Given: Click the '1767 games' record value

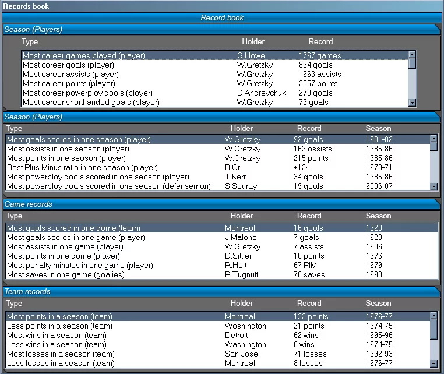Looking at the screenshot, I should [320, 55].
